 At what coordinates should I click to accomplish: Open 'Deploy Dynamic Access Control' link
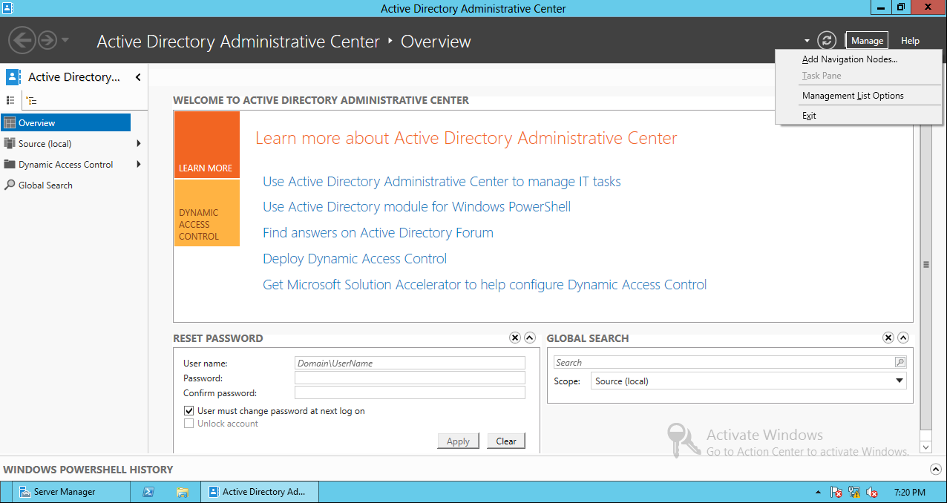tap(354, 258)
